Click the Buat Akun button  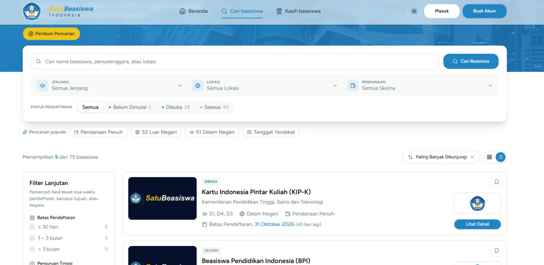484,11
